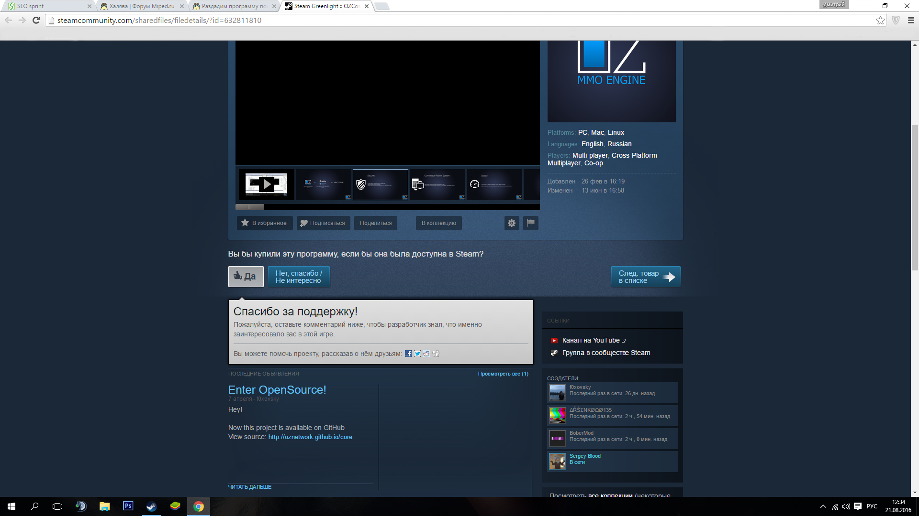919x516 pixels.
Task: Open a new browser tab
Action: [382, 6]
